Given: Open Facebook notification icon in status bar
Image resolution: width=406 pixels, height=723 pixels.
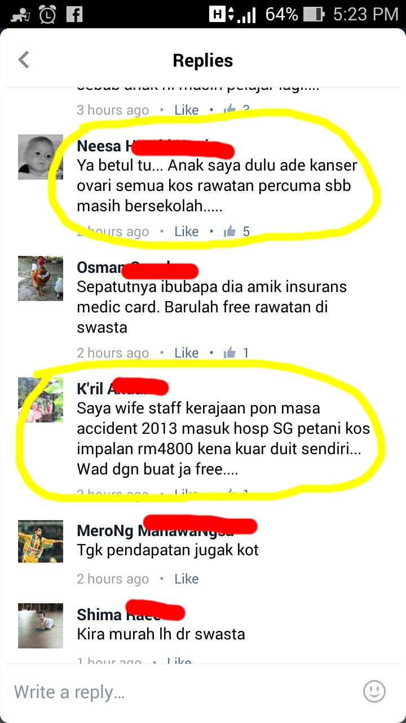Looking at the screenshot, I should point(74,14).
